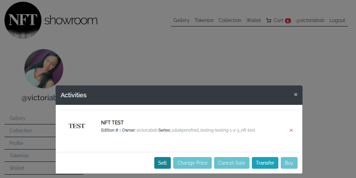Close the Activities modal with X
Image resolution: width=356 pixels, height=178 pixels.
[296, 94]
